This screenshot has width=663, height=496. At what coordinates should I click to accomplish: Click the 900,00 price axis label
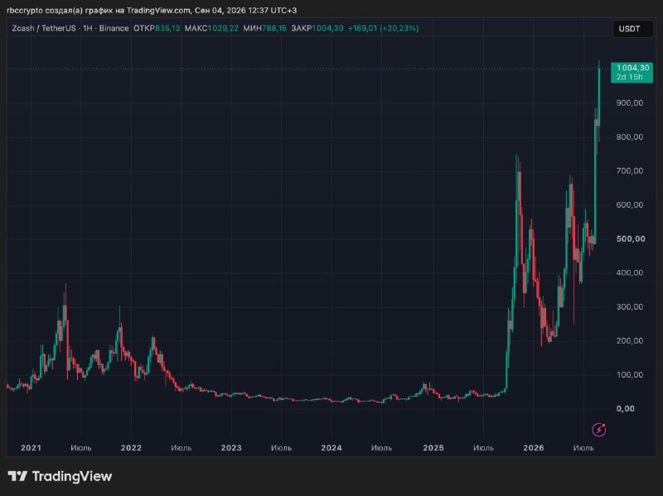pos(630,103)
